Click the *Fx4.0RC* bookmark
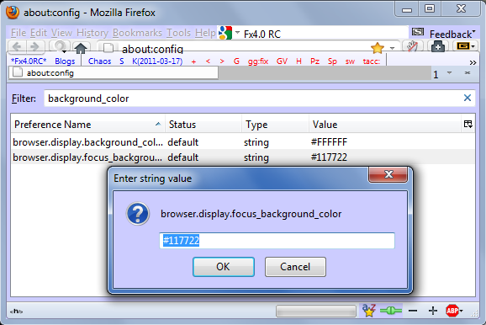The height and width of the screenshot is (325, 486). point(29,61)
